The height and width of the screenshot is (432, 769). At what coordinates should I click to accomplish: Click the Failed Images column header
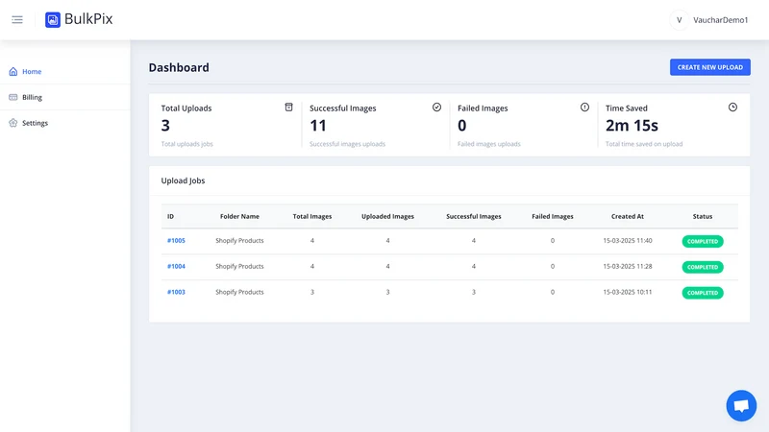(x=552, y=217)
